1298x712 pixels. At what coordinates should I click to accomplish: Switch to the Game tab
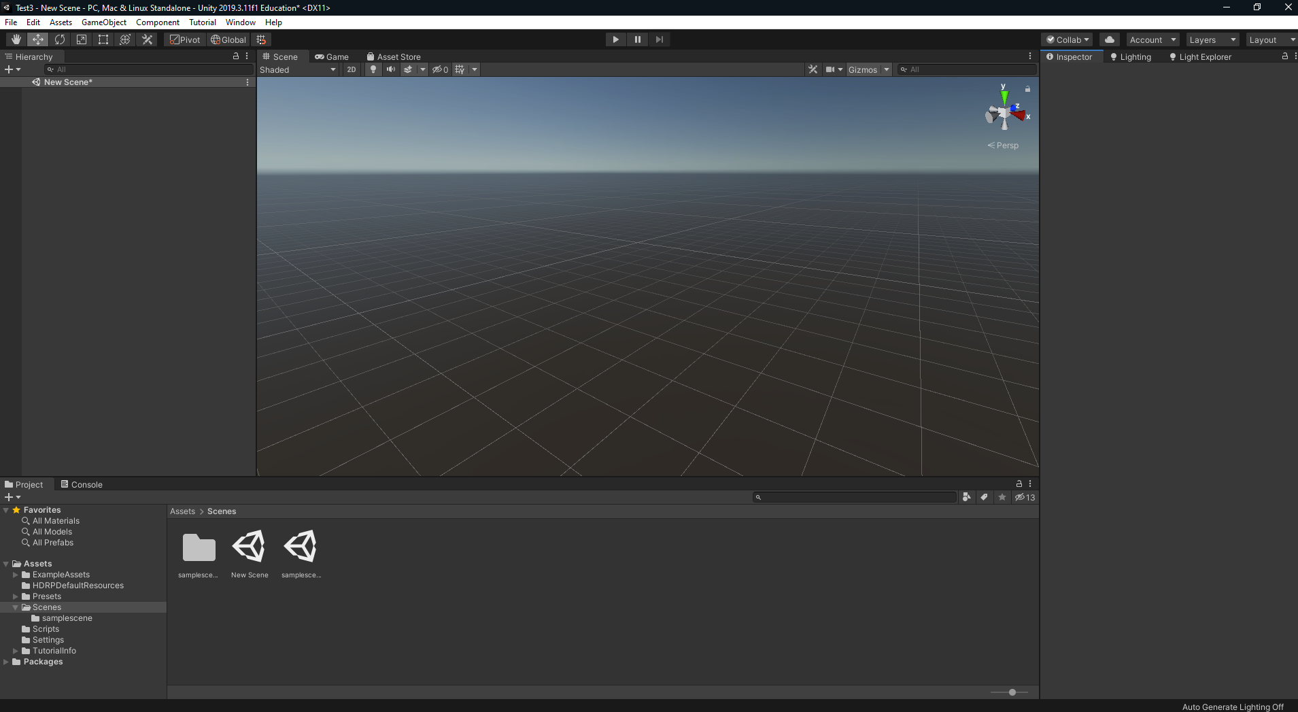click(332, 57)
